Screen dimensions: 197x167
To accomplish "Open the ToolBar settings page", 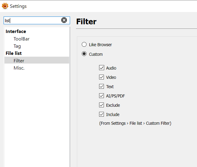I will pos(22,39).
